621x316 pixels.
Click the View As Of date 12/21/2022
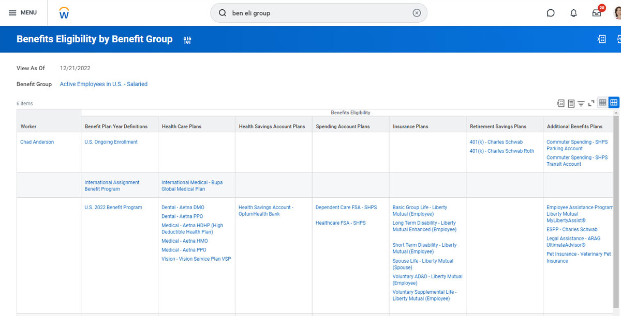coord(75,68)
